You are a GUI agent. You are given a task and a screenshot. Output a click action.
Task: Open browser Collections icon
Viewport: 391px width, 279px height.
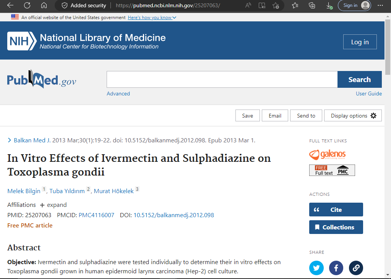pos(312,5)
